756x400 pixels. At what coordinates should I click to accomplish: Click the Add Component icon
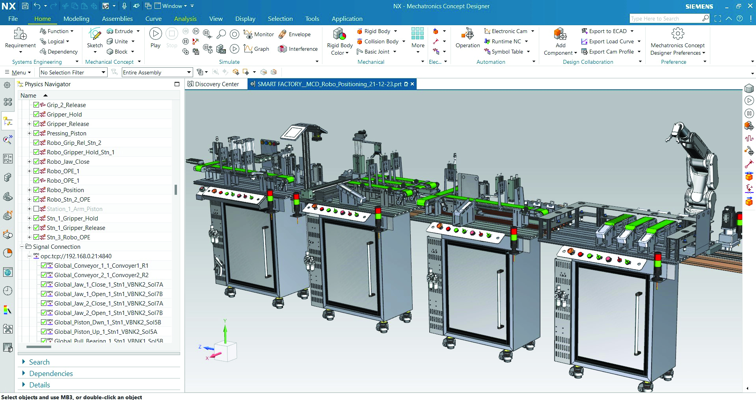point(560,35)
